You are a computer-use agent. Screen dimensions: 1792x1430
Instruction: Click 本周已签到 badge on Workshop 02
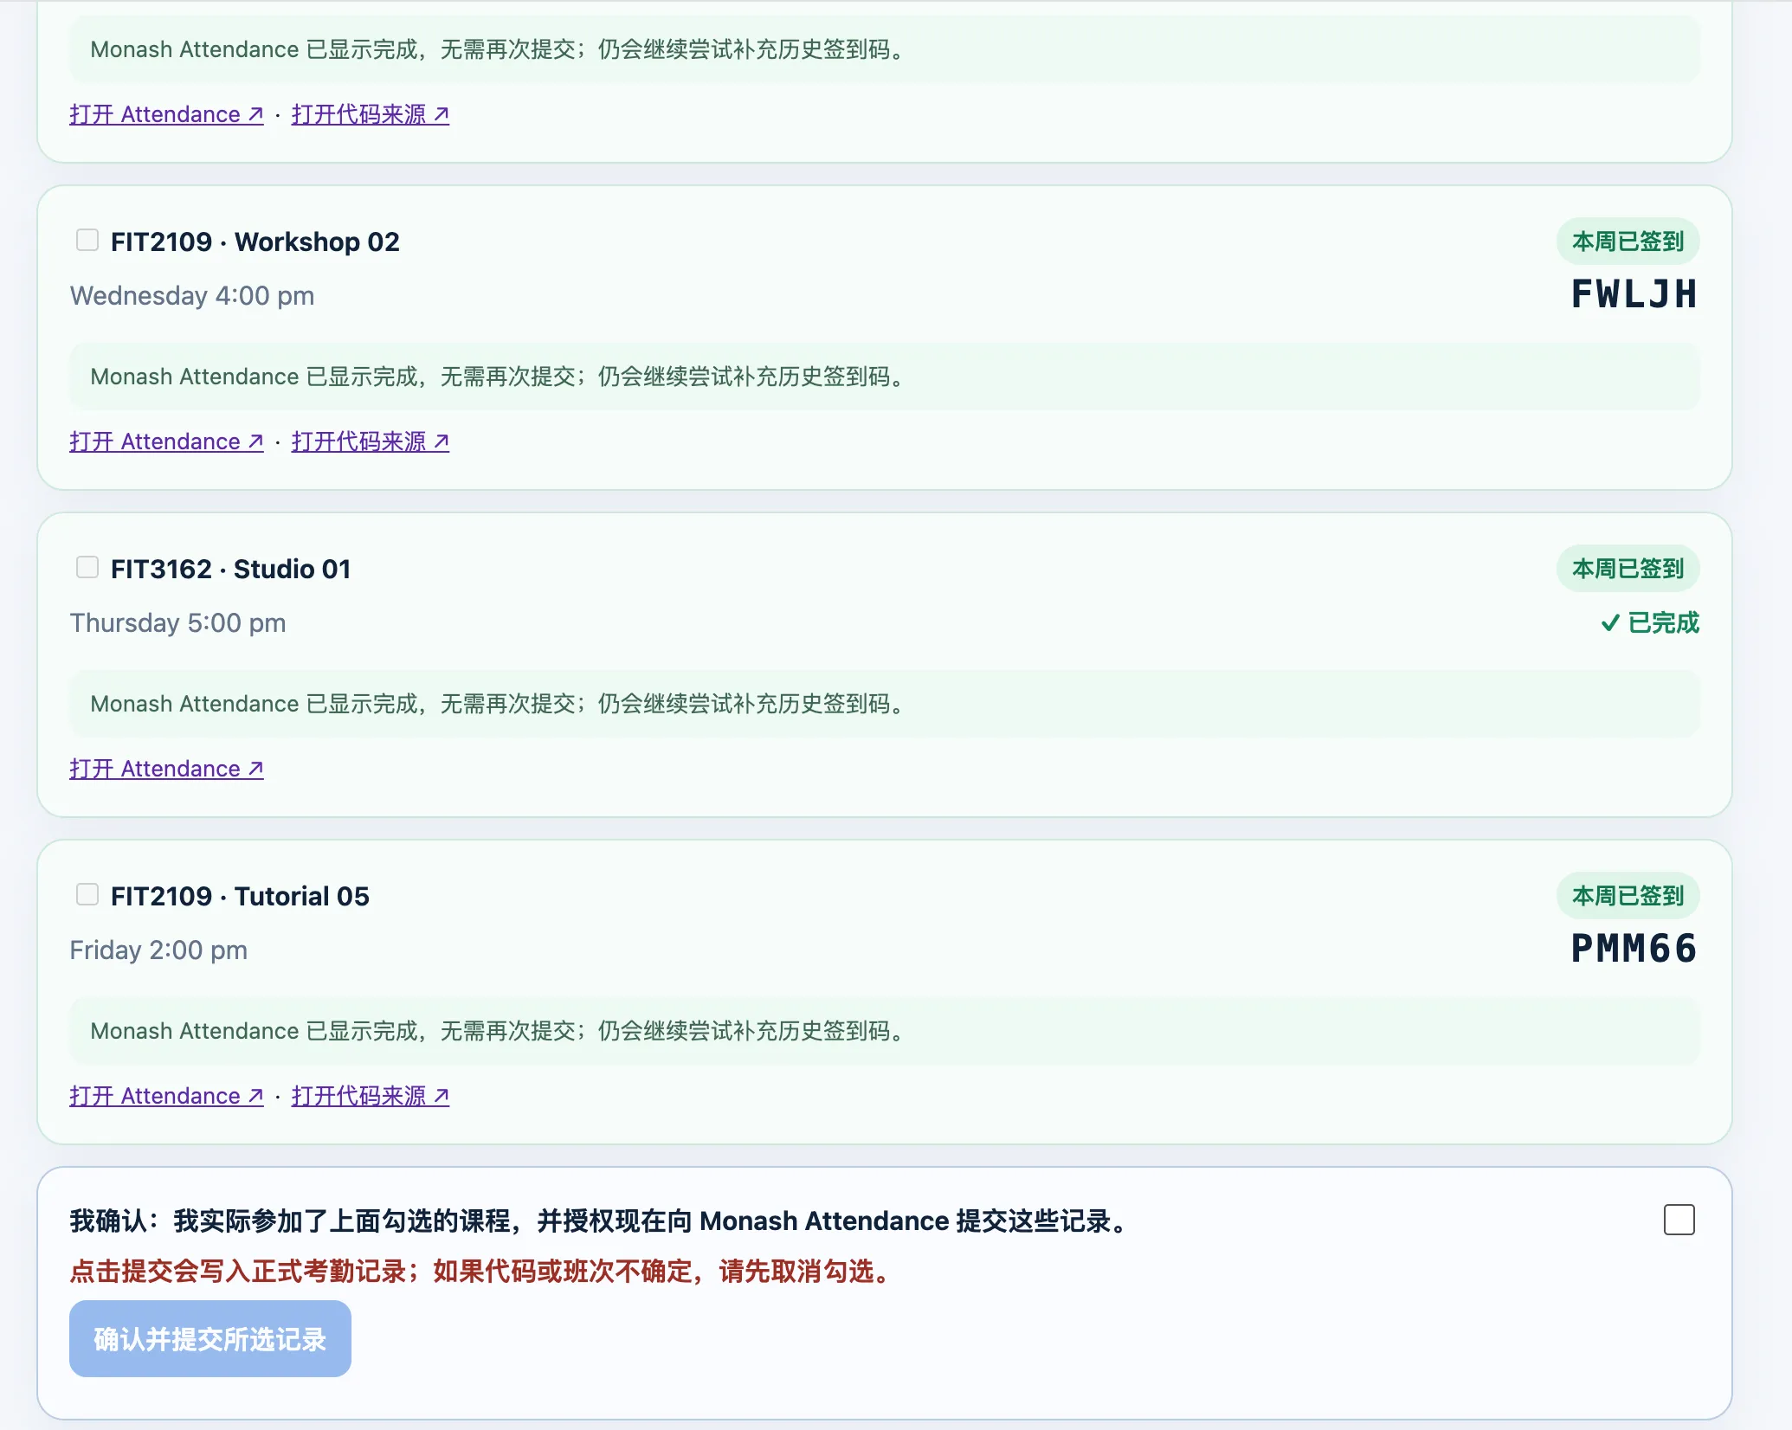point(1628,242)
